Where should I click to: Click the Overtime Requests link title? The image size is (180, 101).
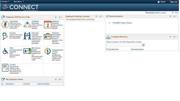pos(35,22)
